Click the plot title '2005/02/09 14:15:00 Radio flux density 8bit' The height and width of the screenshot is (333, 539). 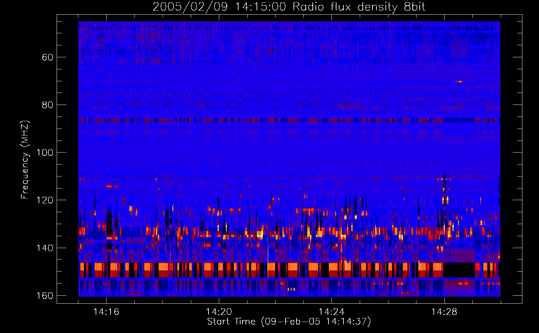click(289, 7)
